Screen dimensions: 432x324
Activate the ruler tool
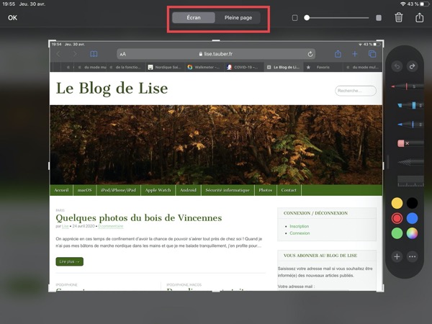(408, 181)
